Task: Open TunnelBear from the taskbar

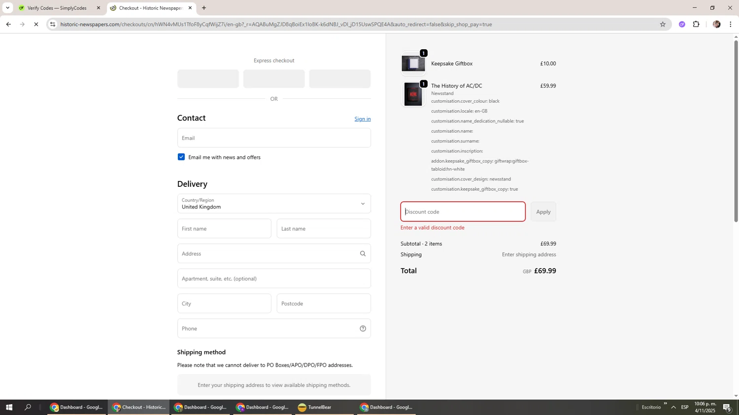Action: 315,407
